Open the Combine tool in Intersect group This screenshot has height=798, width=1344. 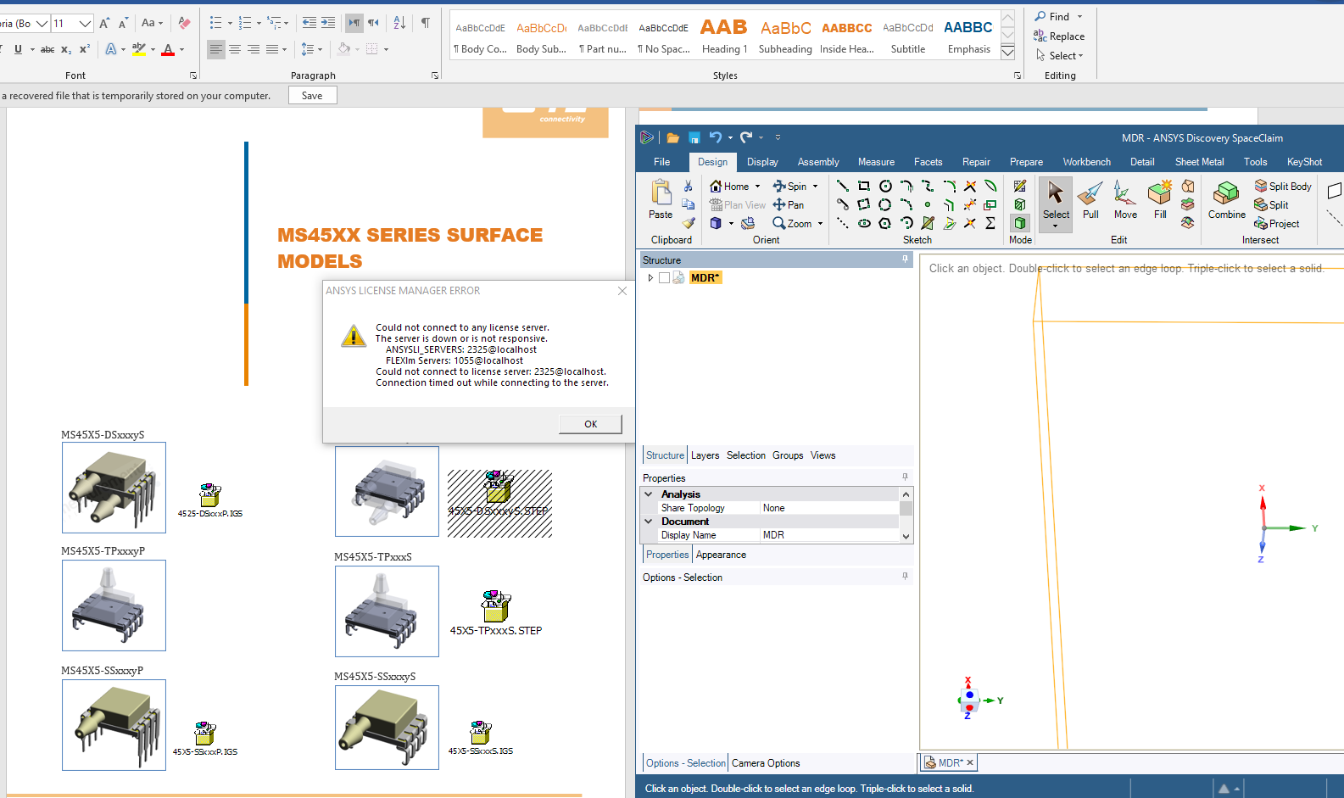point(1226,201)
